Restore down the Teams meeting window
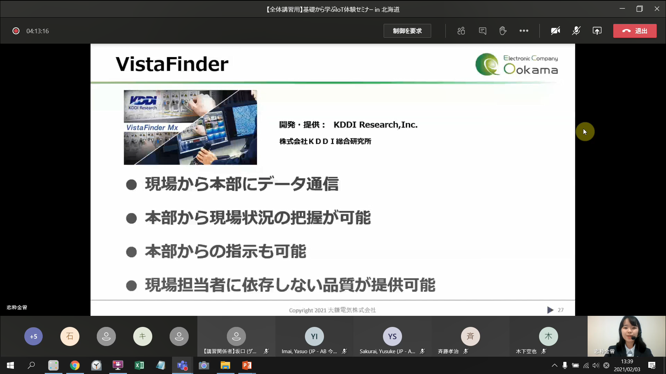Viewport: 666px width, 374px height. (640, 9)
